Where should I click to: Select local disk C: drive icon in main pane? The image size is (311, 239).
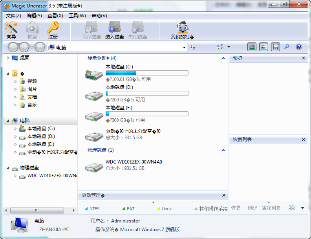[x=94, y=75]
